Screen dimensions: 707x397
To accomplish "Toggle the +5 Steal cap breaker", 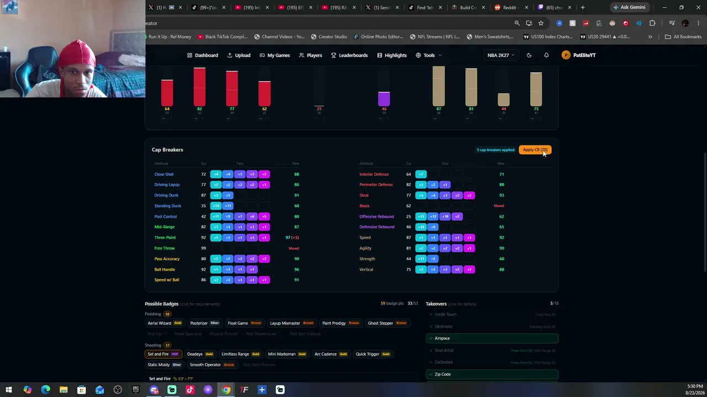I will pyautogui.click(x=421, y=195).
